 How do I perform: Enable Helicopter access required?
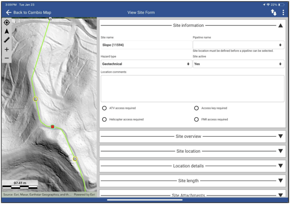104,119
